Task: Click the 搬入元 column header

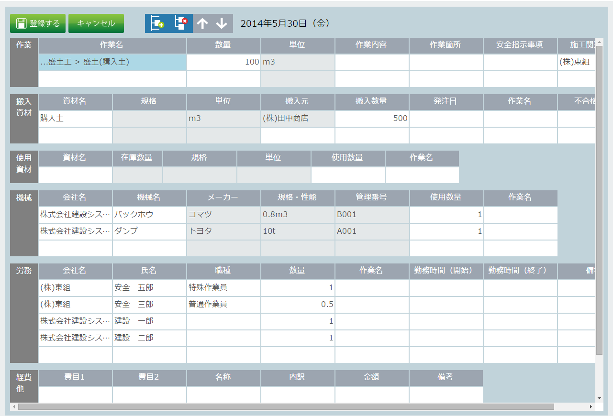Action: (298, 102)
